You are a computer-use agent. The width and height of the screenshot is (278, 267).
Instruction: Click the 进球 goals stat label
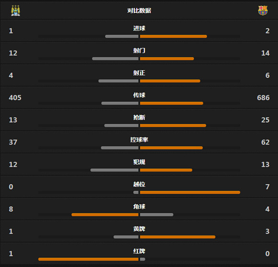pyautogui.click(x=139, y=28)
